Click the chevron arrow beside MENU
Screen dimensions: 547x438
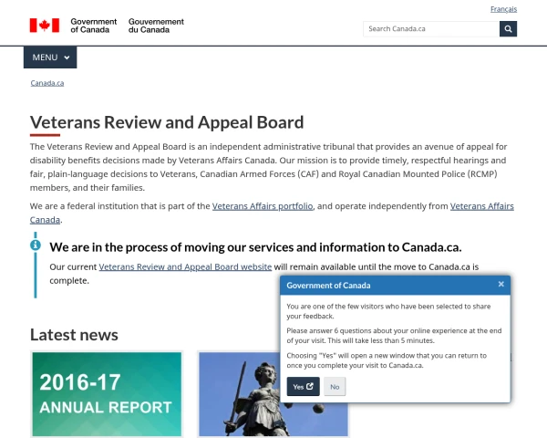[x=67, y=57]
